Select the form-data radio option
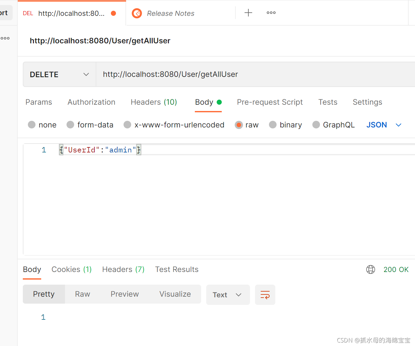415x346 pixels. point(70,125)
